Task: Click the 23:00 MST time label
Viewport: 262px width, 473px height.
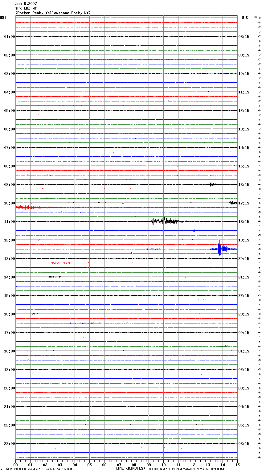Action: [10, 444]
